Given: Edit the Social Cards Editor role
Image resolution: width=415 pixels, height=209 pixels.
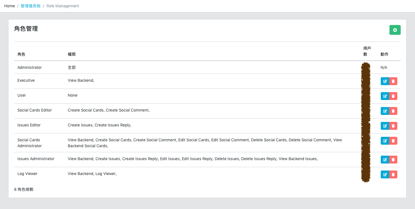Looking at the screenshot, I should (x=385, y=111).
